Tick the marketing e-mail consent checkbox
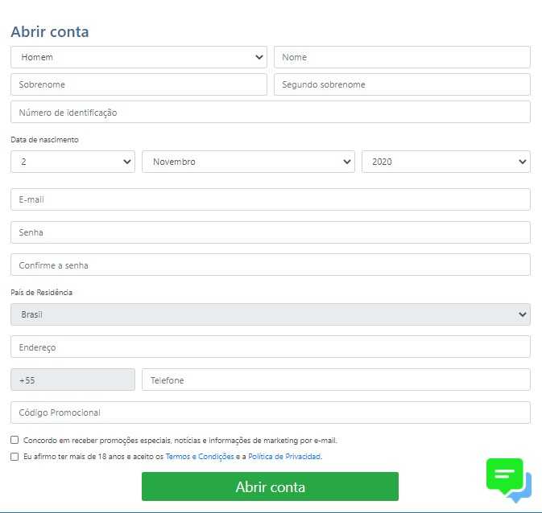Viewport: 542px width, 513px height. point(14,440)
